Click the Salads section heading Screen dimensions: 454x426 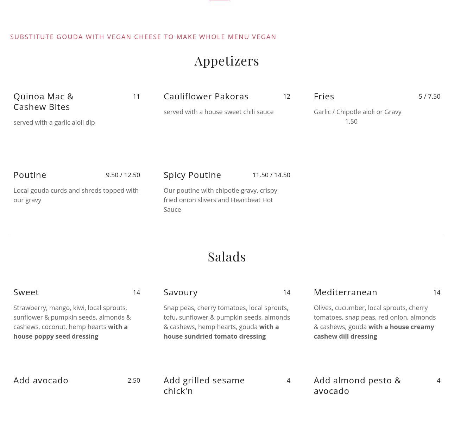click(227, 257)
